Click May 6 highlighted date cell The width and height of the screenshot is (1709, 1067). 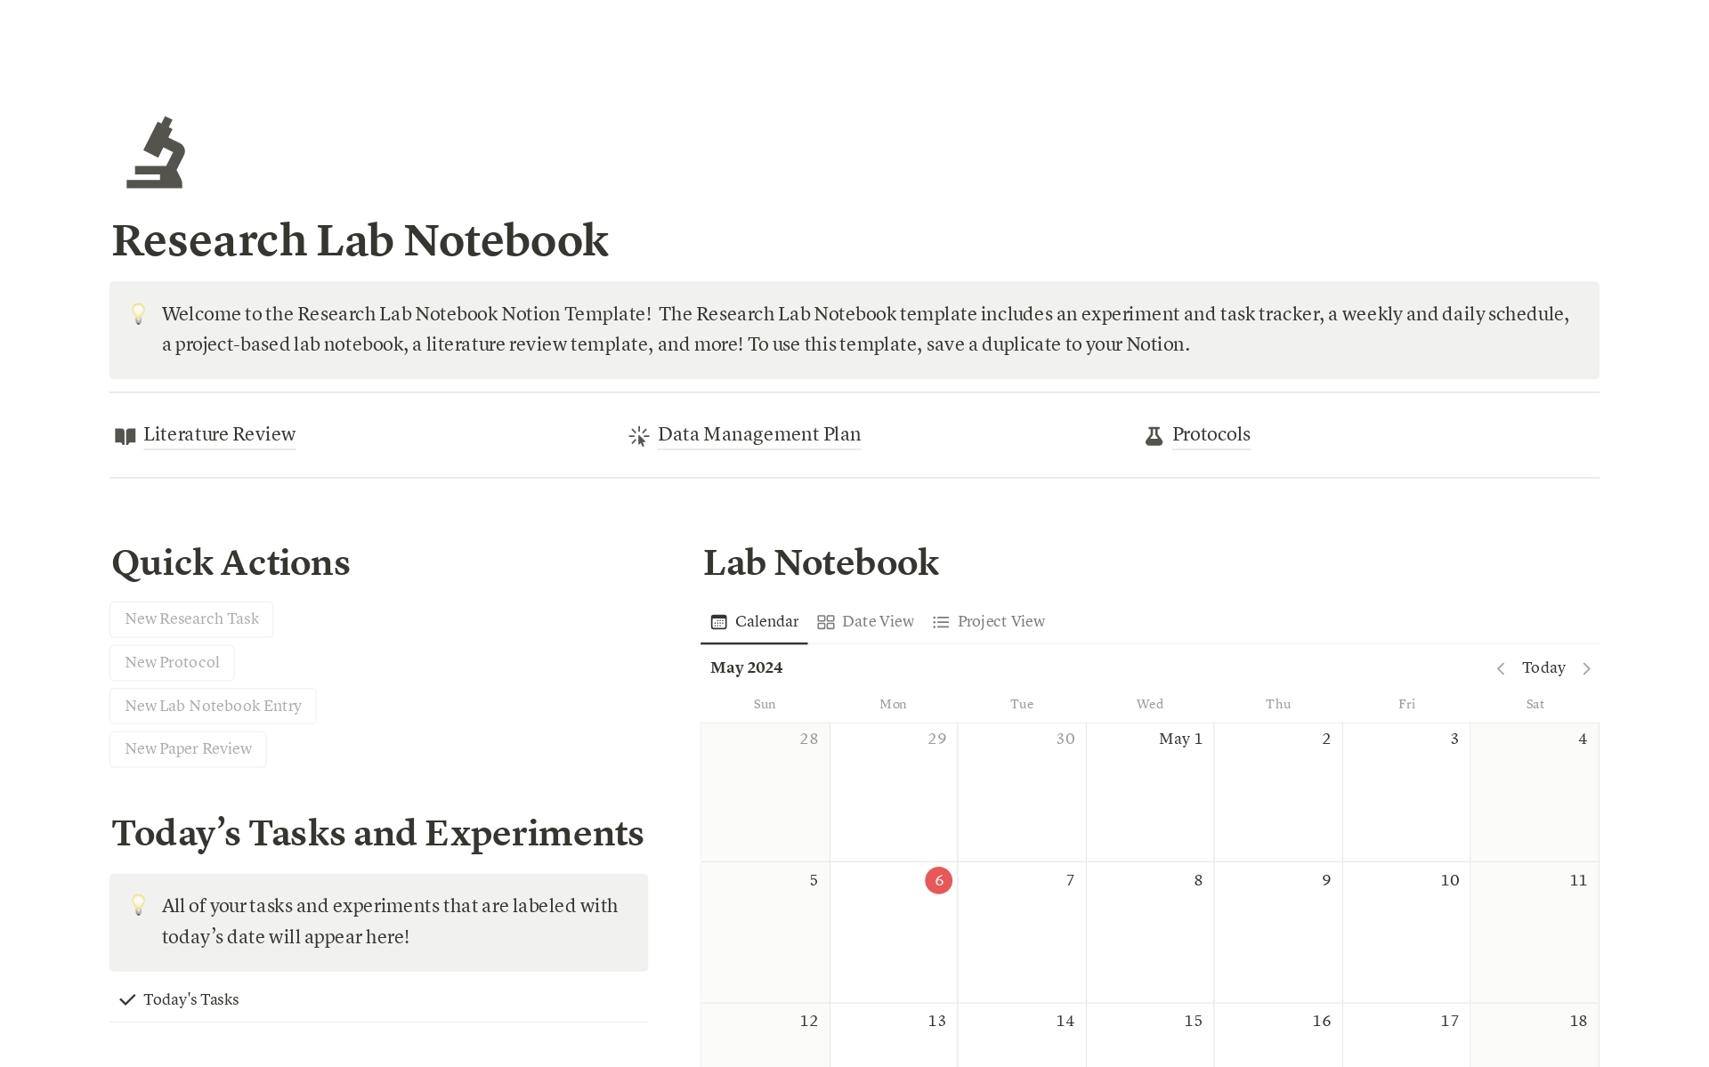point(939,881)
